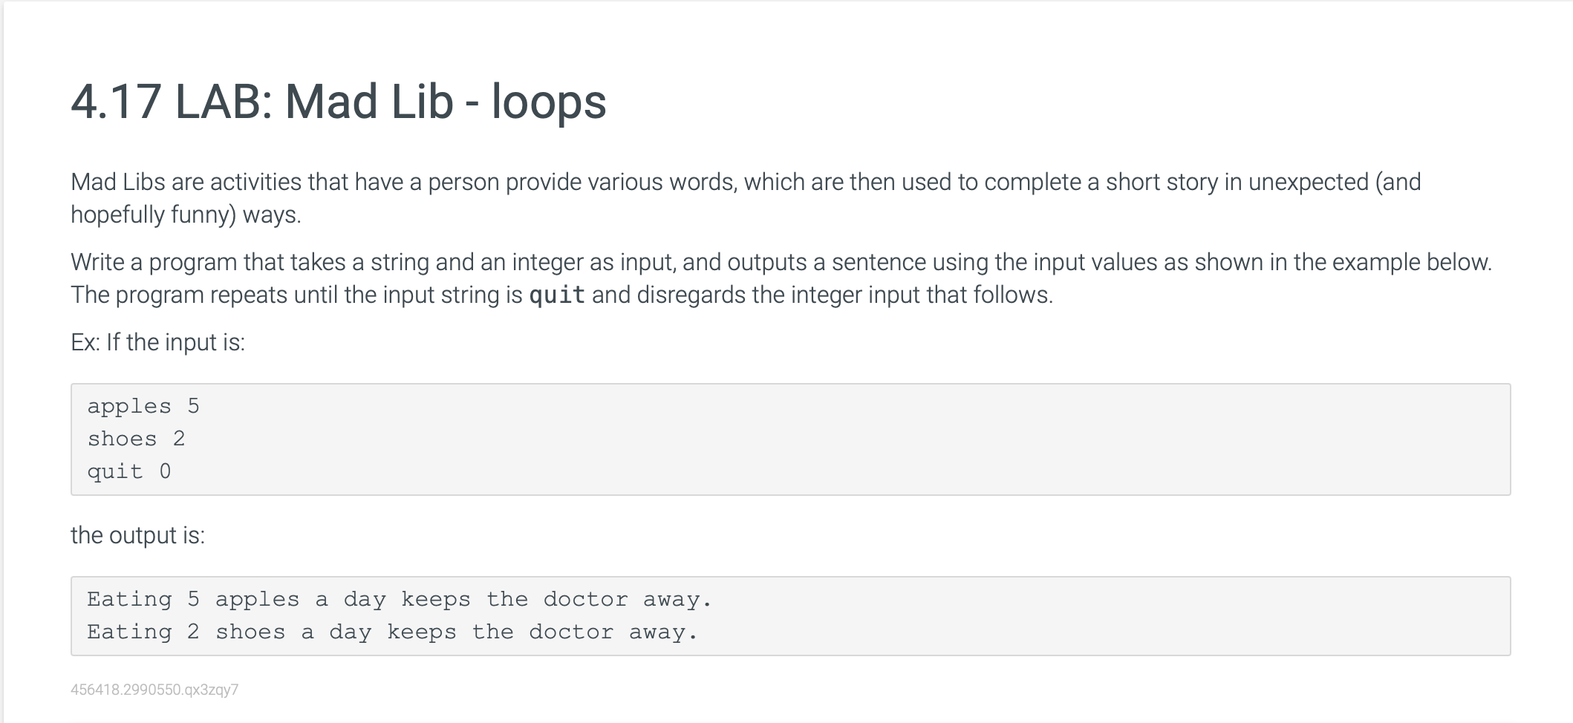
Task: Click the "quit 0" input example line
Action: [x=129, y=471]
